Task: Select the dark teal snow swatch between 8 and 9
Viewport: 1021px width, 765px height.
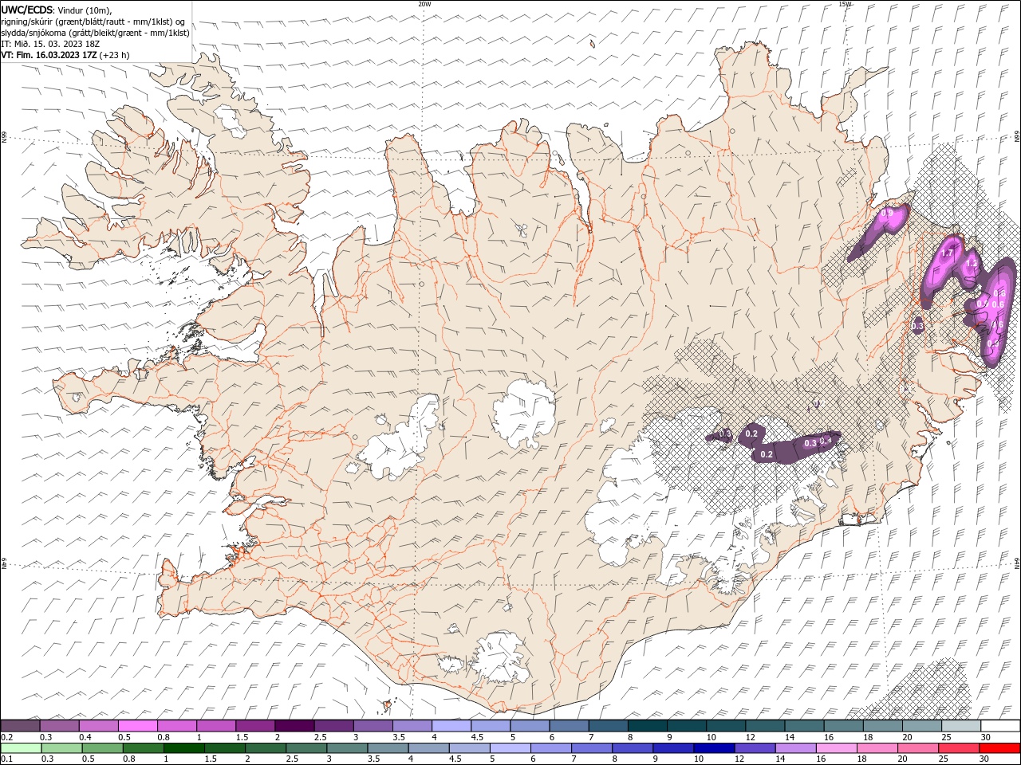Action: (648, 726)
